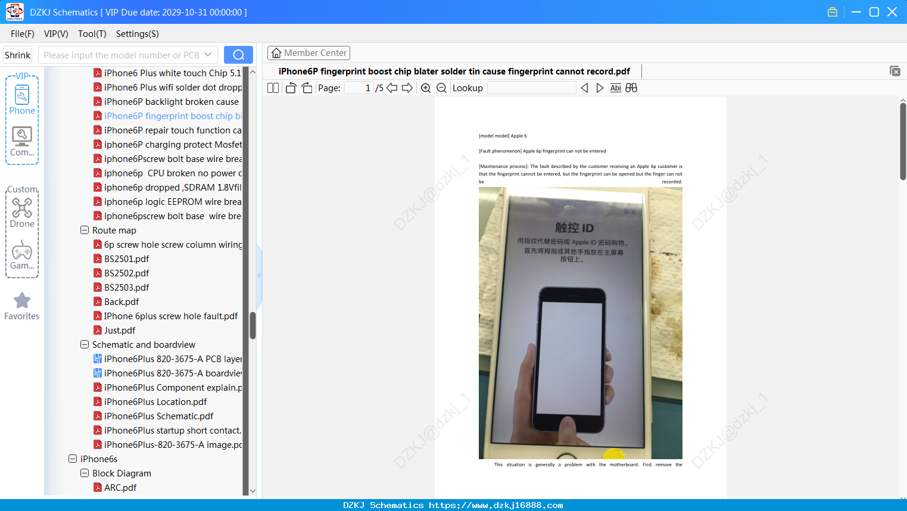This screenshot has height=511, width=907.
Task: Toggle the two-page view icon
Action: click(x=273, y=88)
